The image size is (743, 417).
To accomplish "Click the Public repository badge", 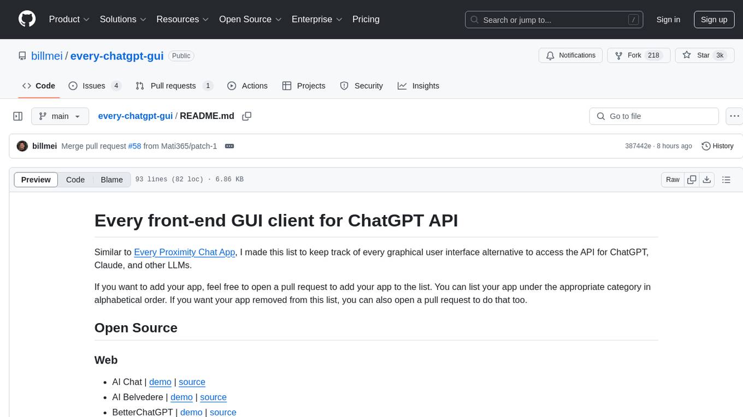I will tap(181, 56).
